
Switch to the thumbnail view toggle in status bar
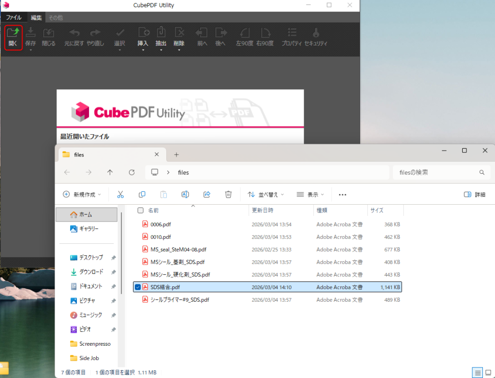tap(489, 372)
